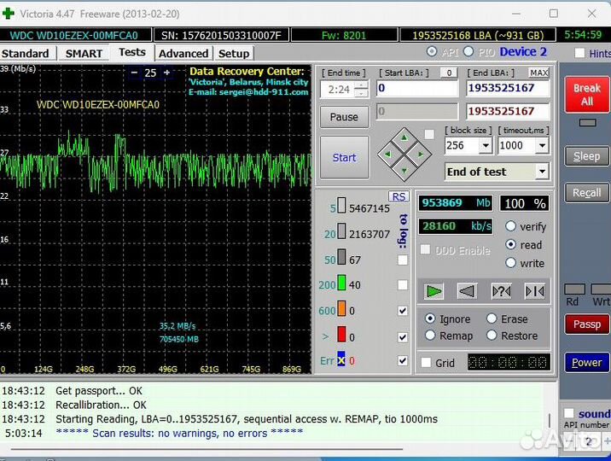This screenshot has height=461, width=611.
Task: Click the forward scan direction play icon
Action: pyautogui.click(x=434, y=291)
